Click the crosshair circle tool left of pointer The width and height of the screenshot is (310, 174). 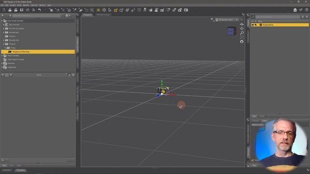coord(104,10)
